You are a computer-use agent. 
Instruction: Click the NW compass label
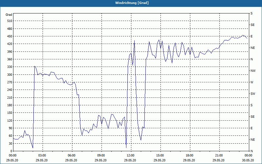253,71
